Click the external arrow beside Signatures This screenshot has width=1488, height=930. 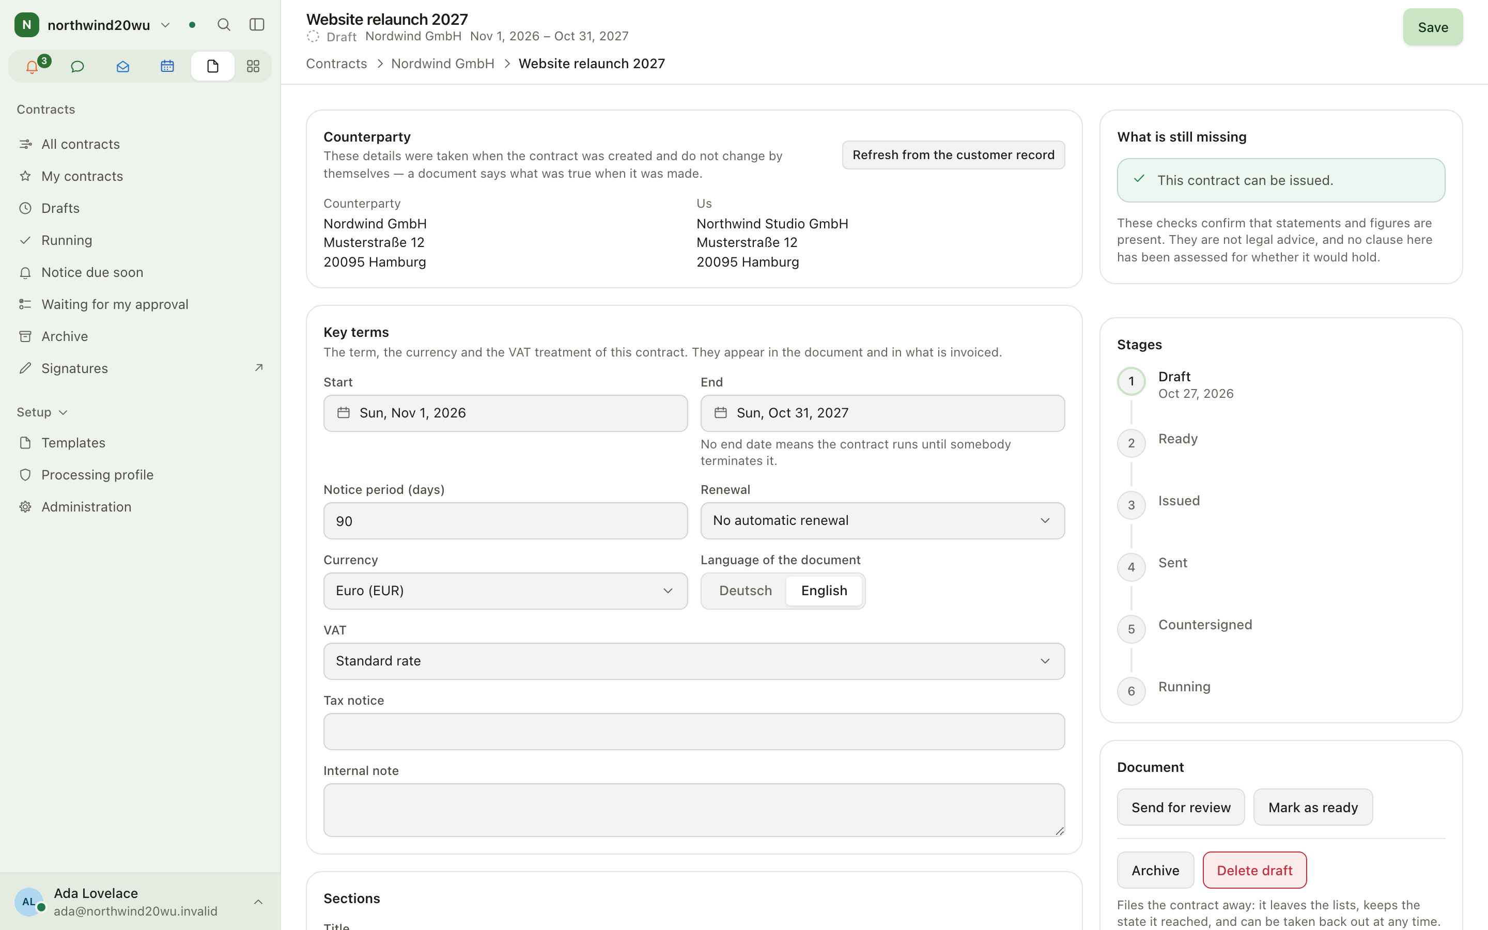pyautogui.click(x=259, y=368)
